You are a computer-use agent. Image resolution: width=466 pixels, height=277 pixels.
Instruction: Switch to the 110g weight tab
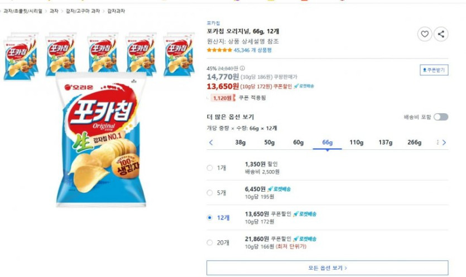(356, 143)
